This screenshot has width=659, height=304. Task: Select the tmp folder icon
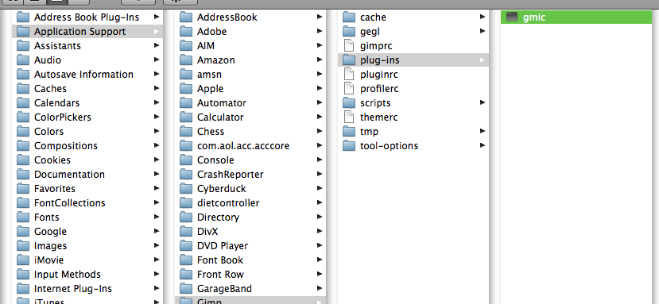click(349, 132)
